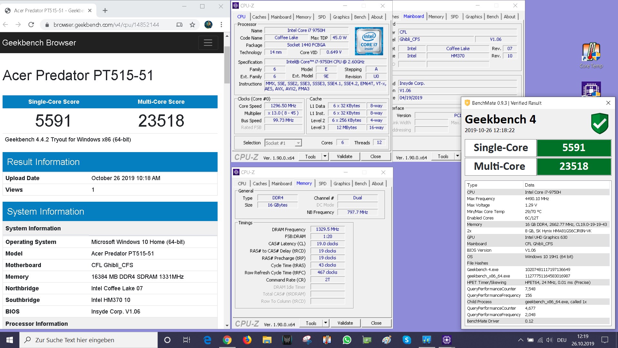Open a new Chrome tab

click(x=105, y=11)
